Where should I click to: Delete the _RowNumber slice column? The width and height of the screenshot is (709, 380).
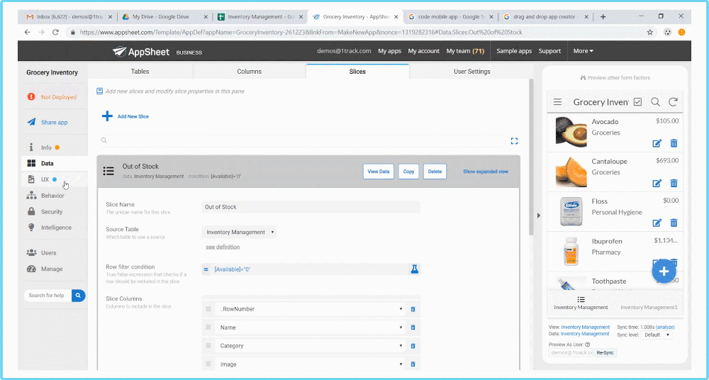pyautogui.click(x=413, y=309)
